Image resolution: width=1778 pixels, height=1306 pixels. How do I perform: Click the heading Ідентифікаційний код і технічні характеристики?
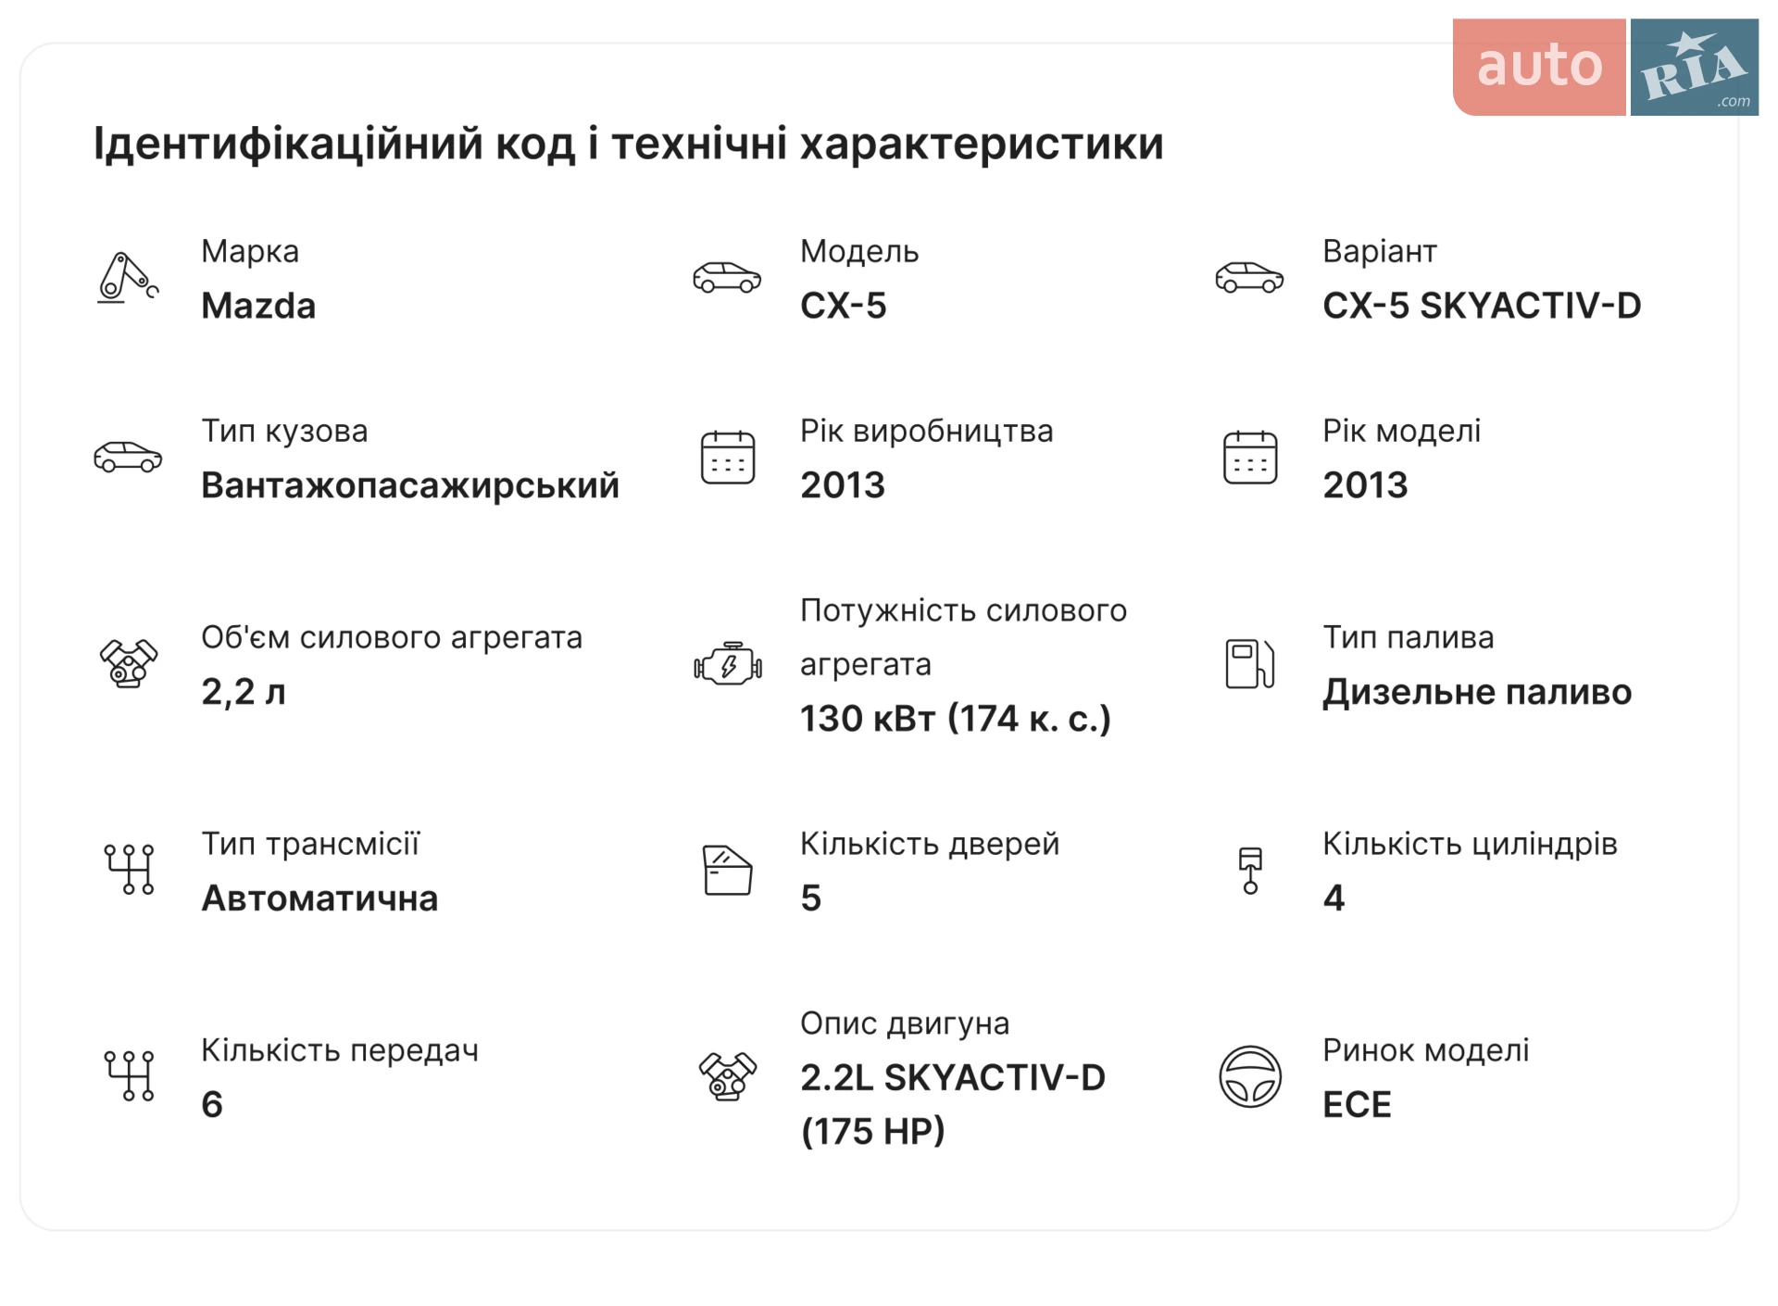coord(628,144)
